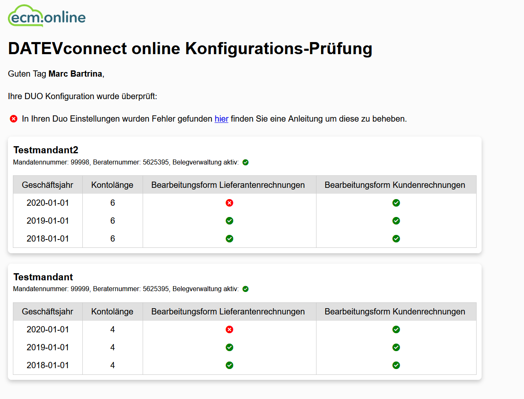524x399 pixels.
Task: Click green Lieferantenrechnungen check for Testmandant2 2019-01-01
Action: [230, 221]
